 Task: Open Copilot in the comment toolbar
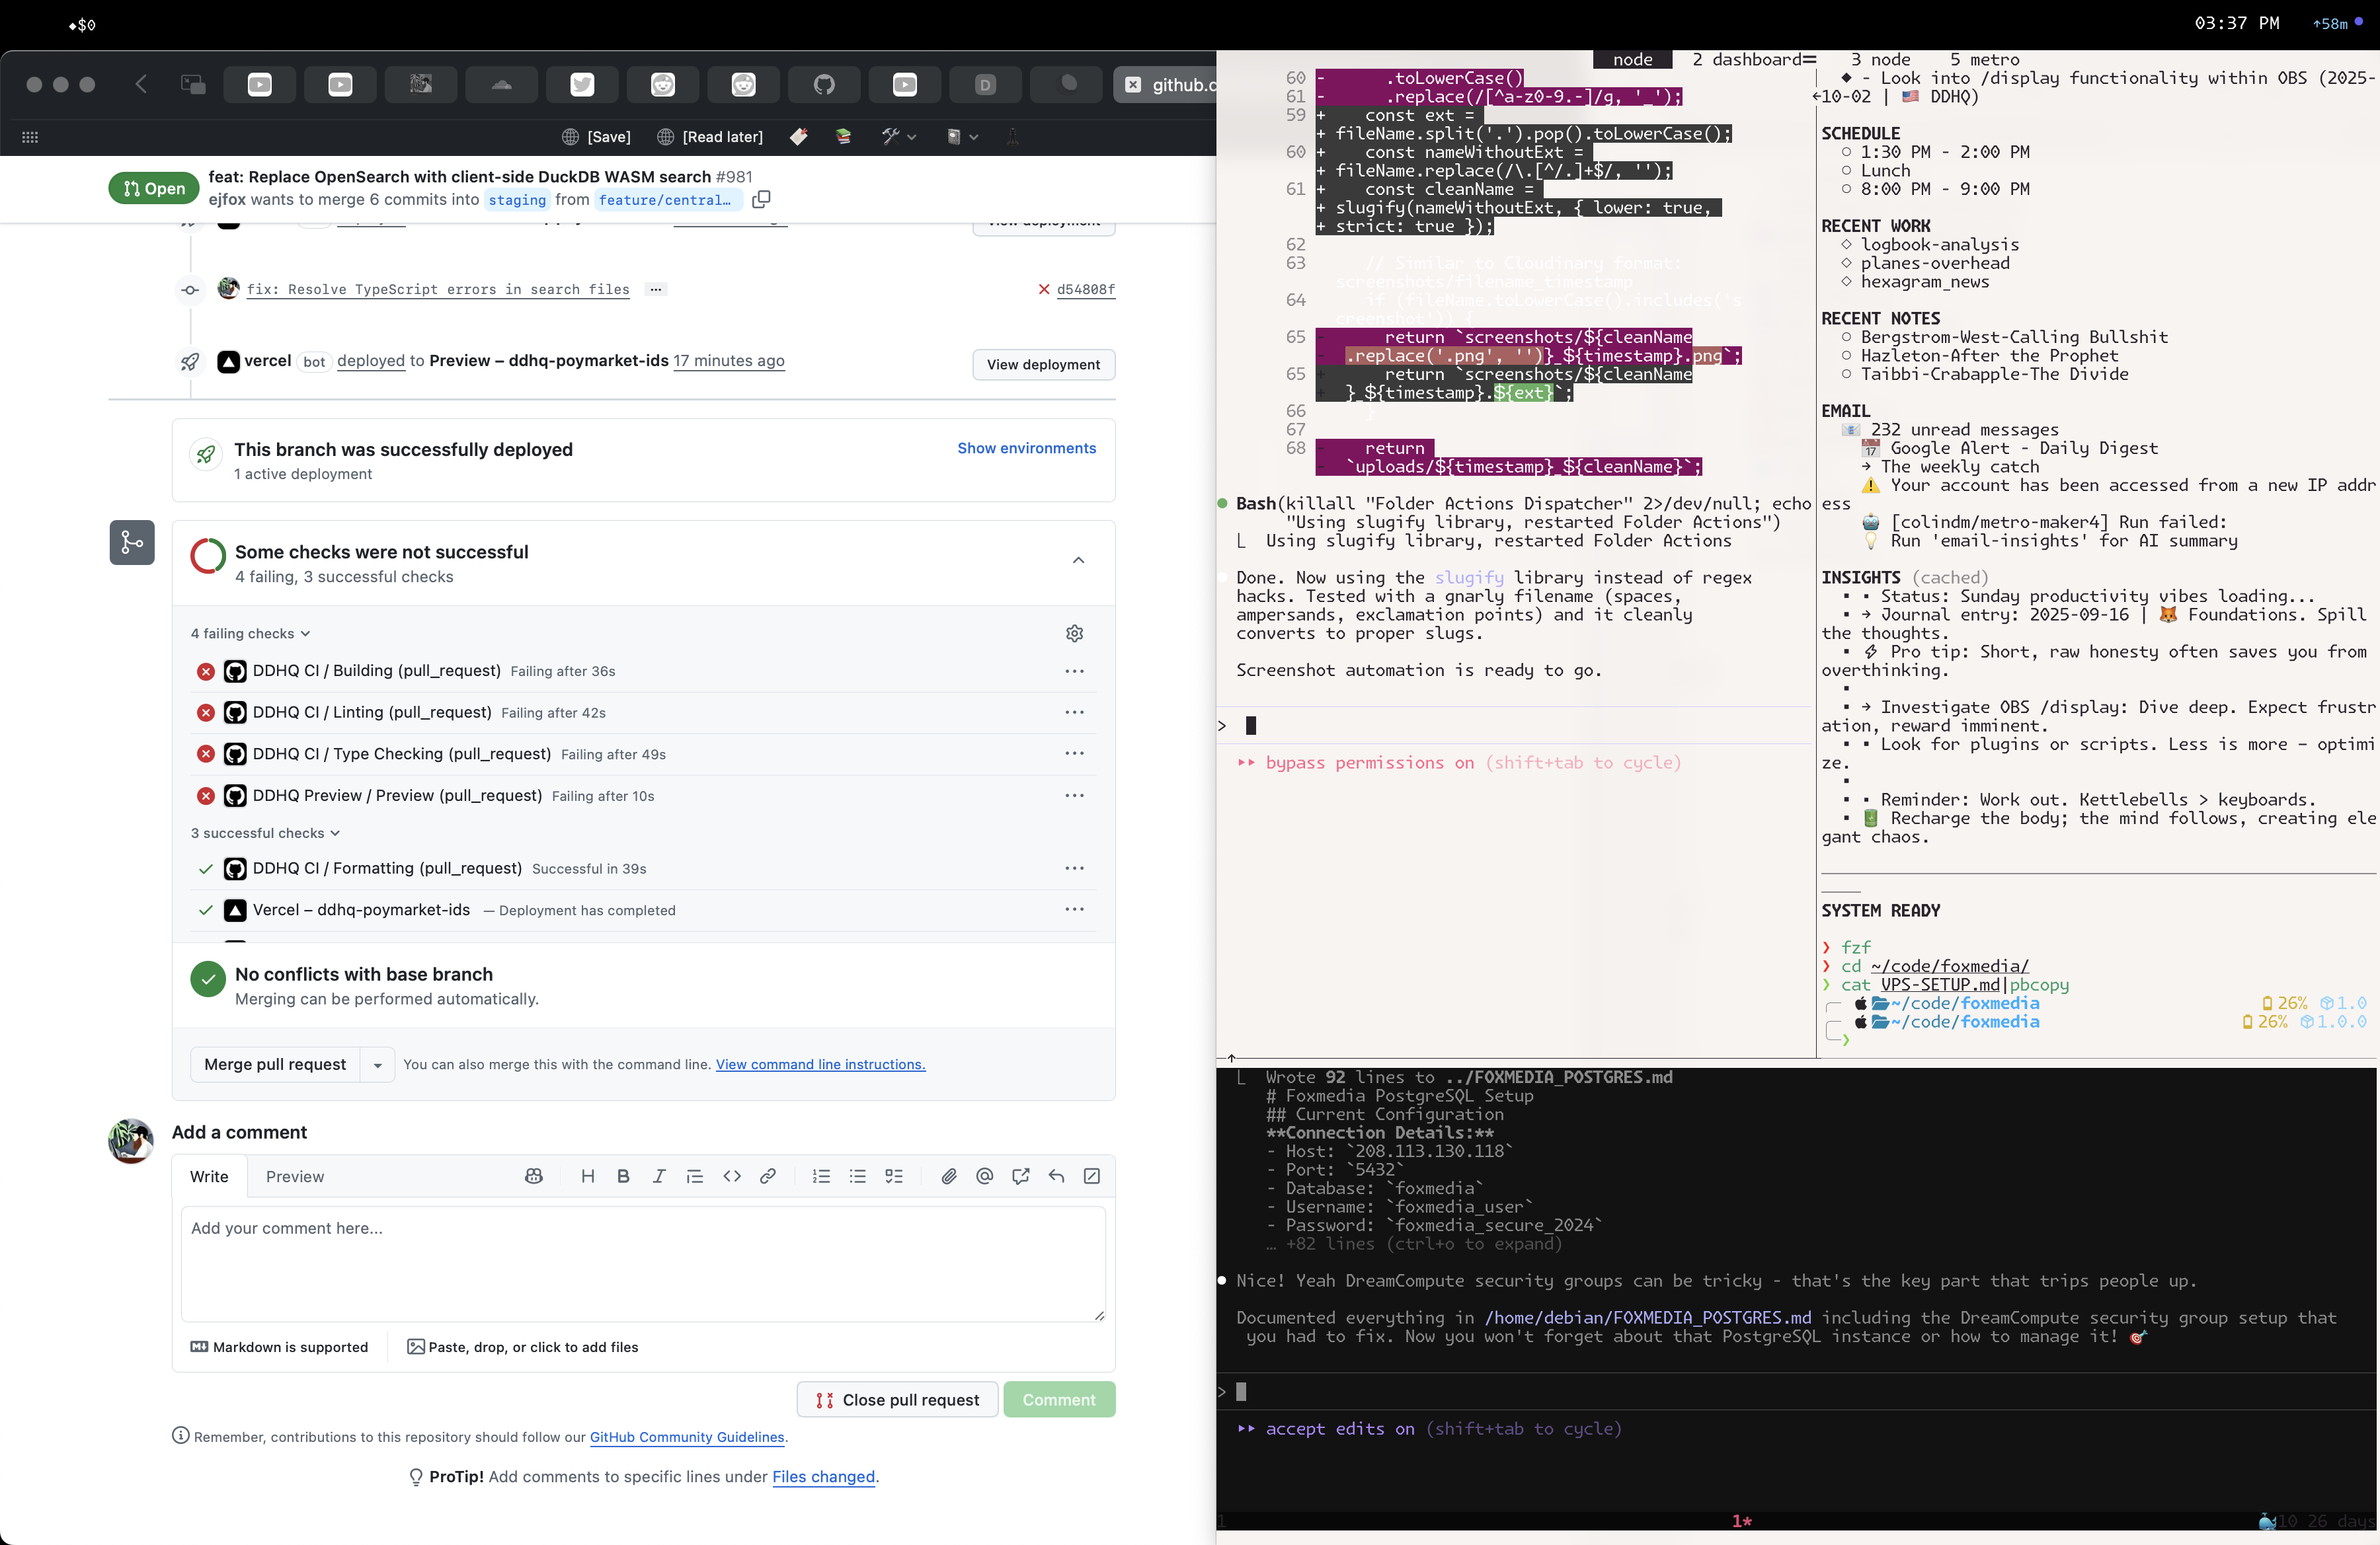click(533, 1176)
